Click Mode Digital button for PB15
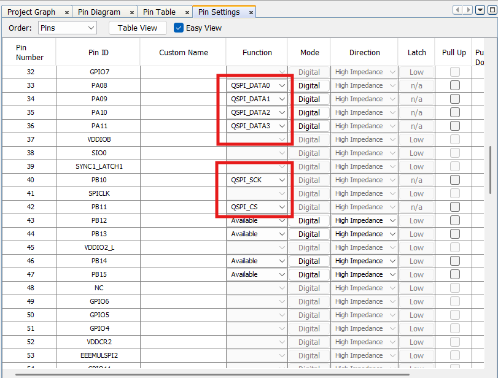Viewport: 498px width, 378px height. tap(309, 274)
